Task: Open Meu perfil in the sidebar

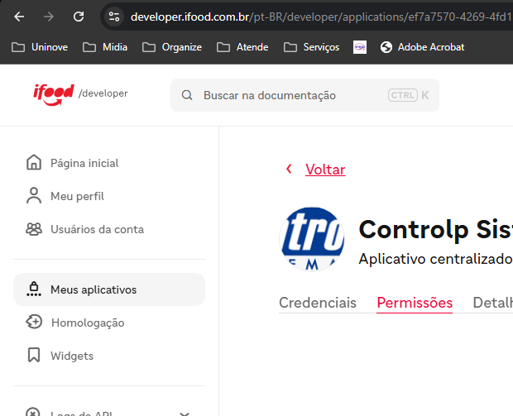Action: coord(77,196)
